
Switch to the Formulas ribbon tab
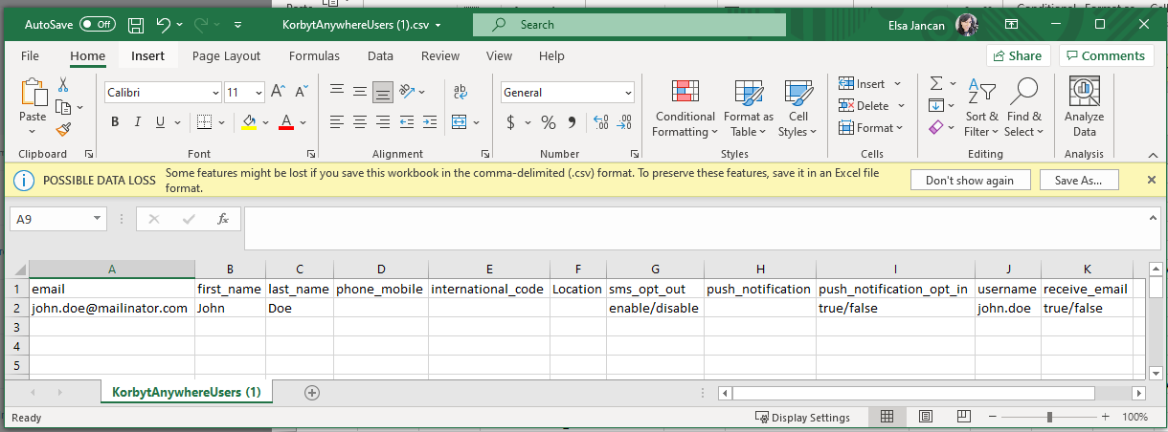(314, 56)
